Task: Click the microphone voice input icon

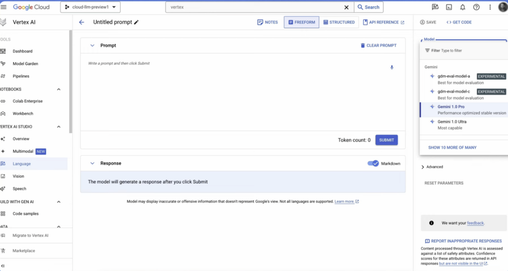Action: pos(392,67)
